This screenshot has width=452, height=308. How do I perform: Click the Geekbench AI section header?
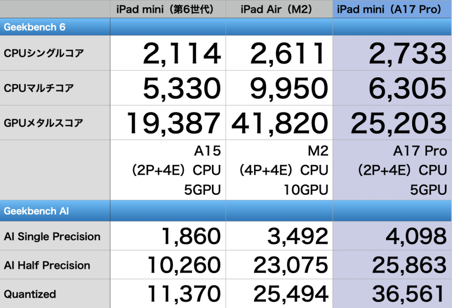[37, 211]
